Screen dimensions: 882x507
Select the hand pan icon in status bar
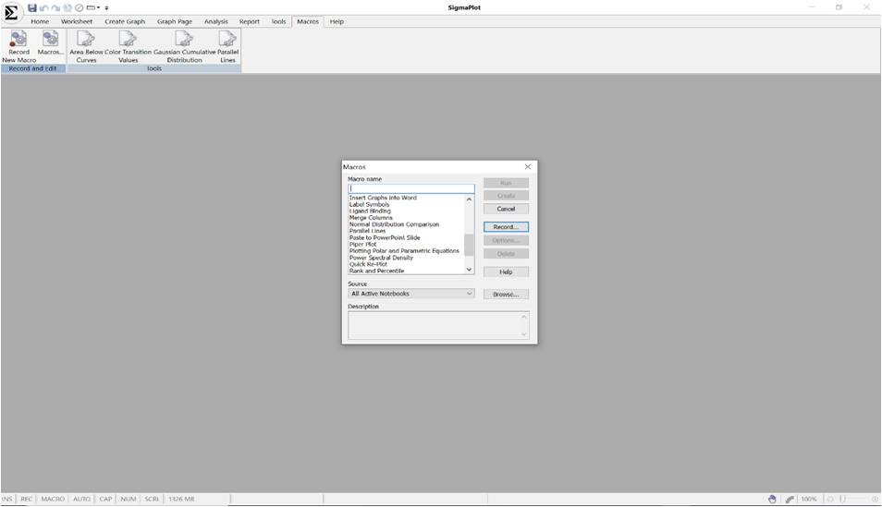pyautogui.click(x=772, y=500)
